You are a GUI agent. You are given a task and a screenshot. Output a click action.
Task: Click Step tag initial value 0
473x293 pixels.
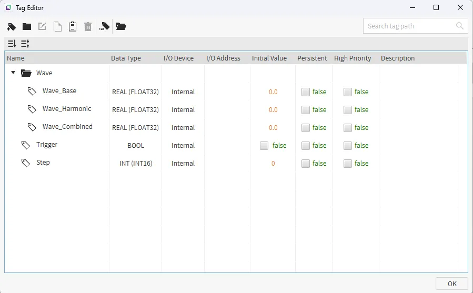pos(273,164)
